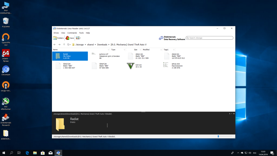
Task: Select the setup.exe application file
Action: tap(167, 66)
